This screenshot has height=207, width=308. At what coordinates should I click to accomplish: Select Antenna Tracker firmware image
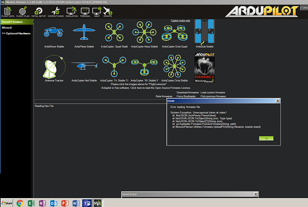click(x=54, y=67)
